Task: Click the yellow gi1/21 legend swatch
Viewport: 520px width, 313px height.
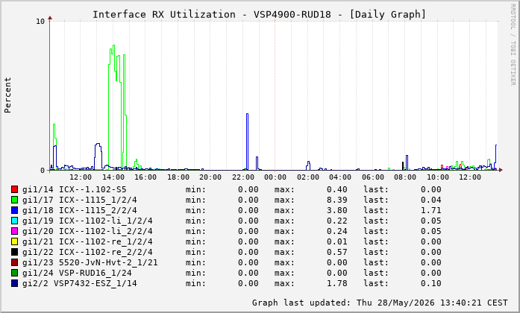Action: tap(14, 241)
